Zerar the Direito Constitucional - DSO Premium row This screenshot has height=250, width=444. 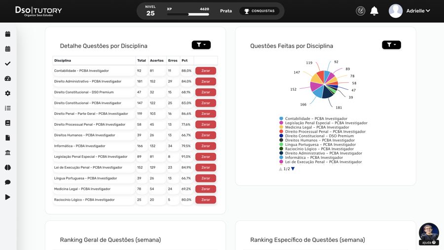tap(206, 92)
